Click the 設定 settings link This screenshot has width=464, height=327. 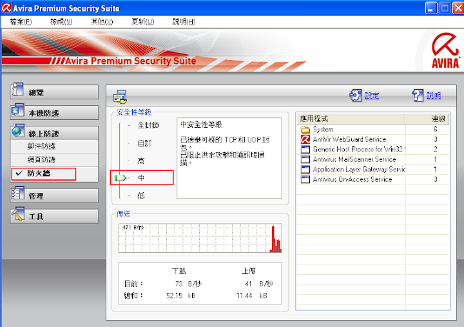point(372,95)
